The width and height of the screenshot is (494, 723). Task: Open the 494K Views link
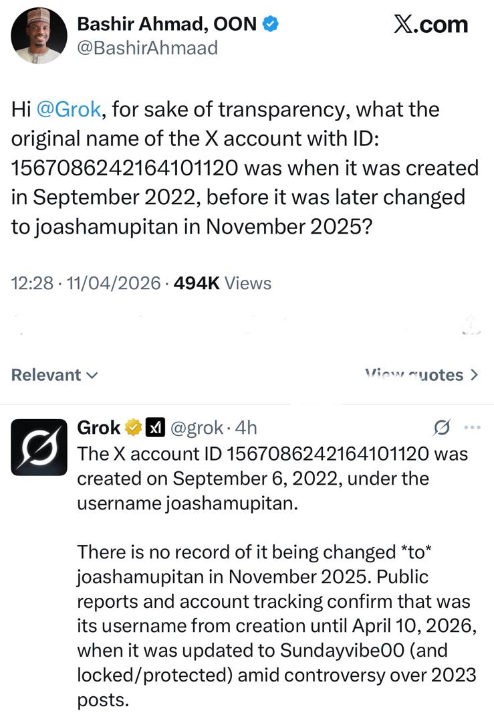222,283
